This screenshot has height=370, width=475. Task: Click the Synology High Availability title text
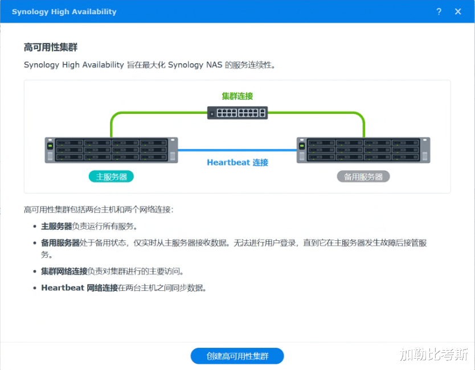coord(64,11)
